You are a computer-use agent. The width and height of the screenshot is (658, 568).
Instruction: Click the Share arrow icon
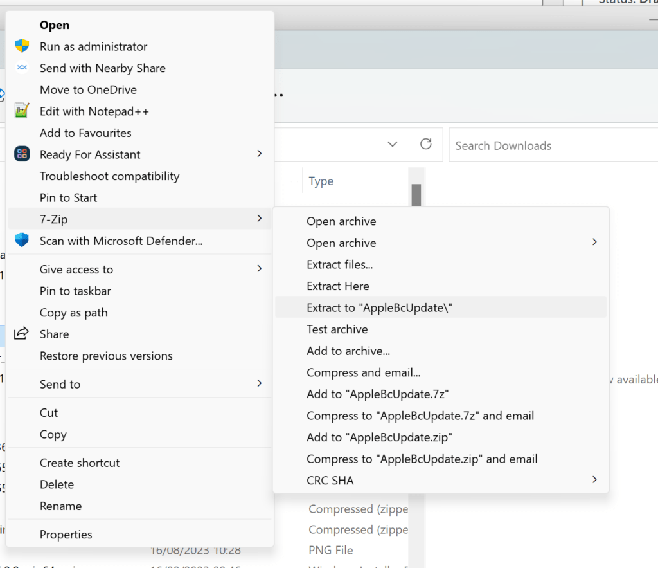pos(21,333)
